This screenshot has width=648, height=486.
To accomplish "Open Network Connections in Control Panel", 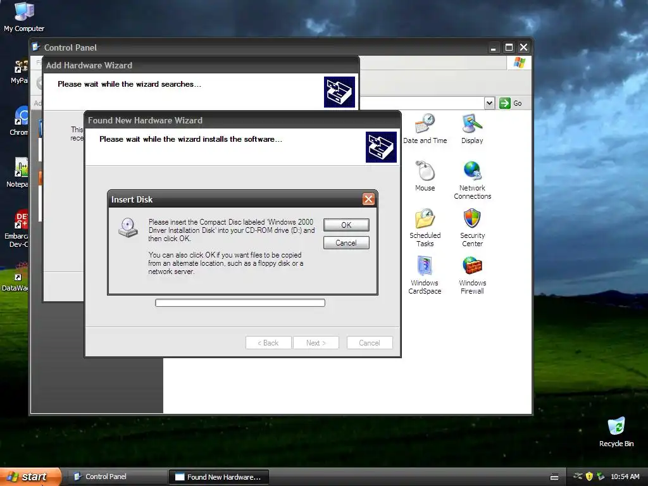I will tap(472, 180).
